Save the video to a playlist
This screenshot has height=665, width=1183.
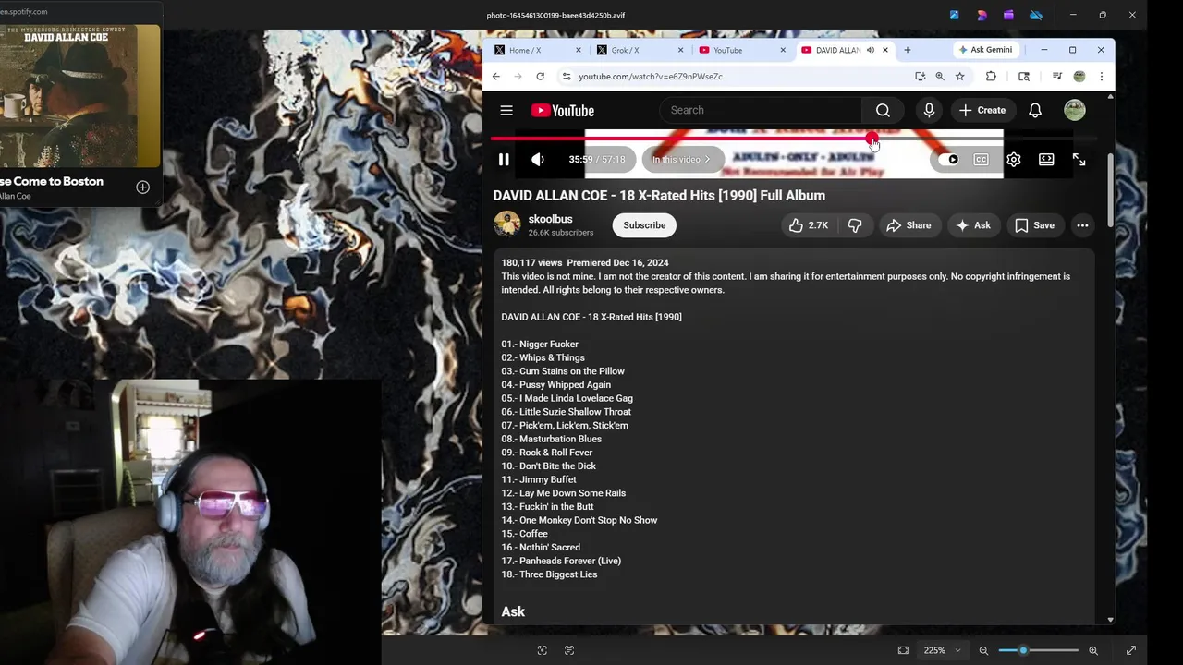[x=1034, y=225]
